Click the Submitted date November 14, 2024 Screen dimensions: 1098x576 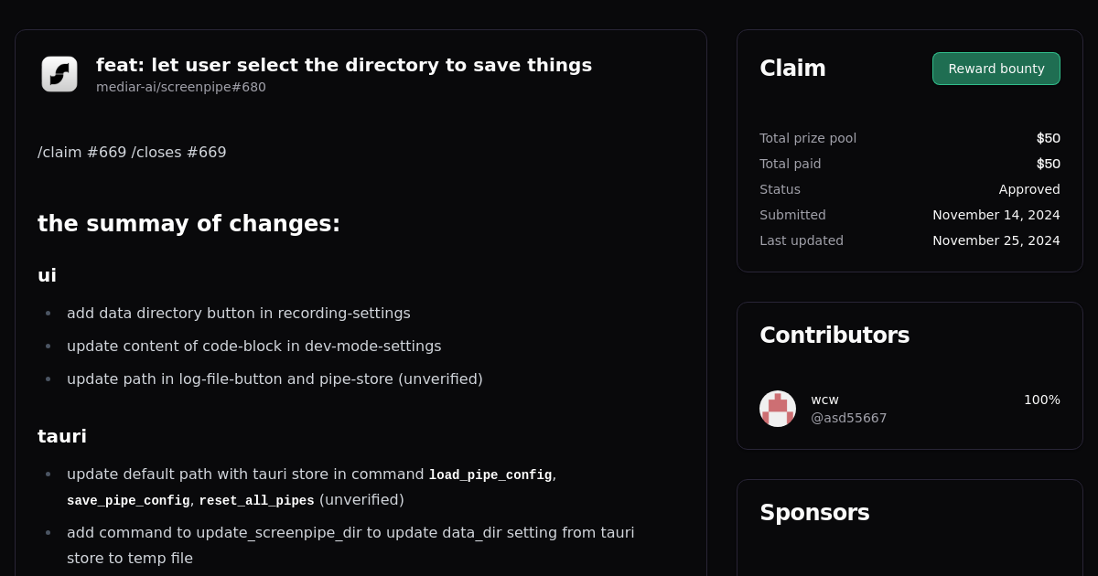point(996,215)
